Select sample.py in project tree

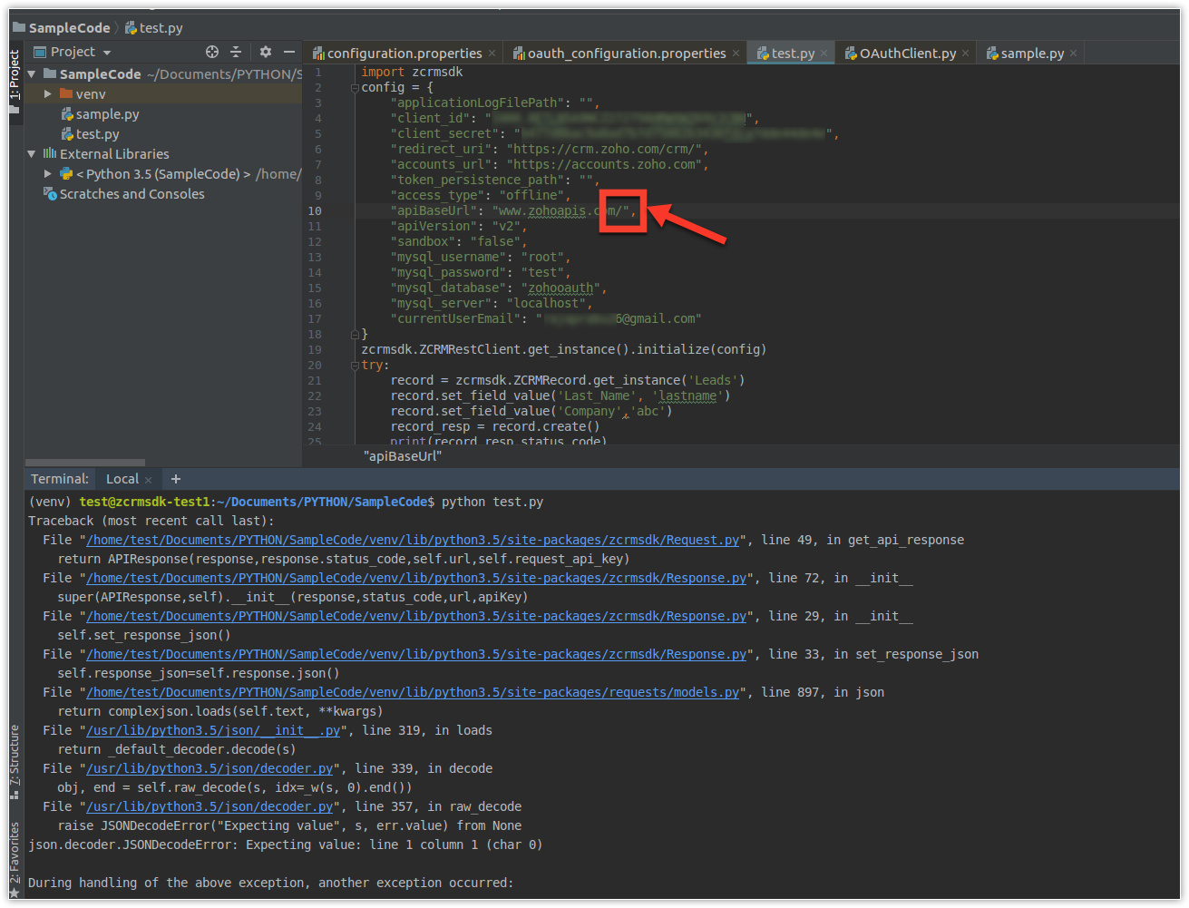100,114
